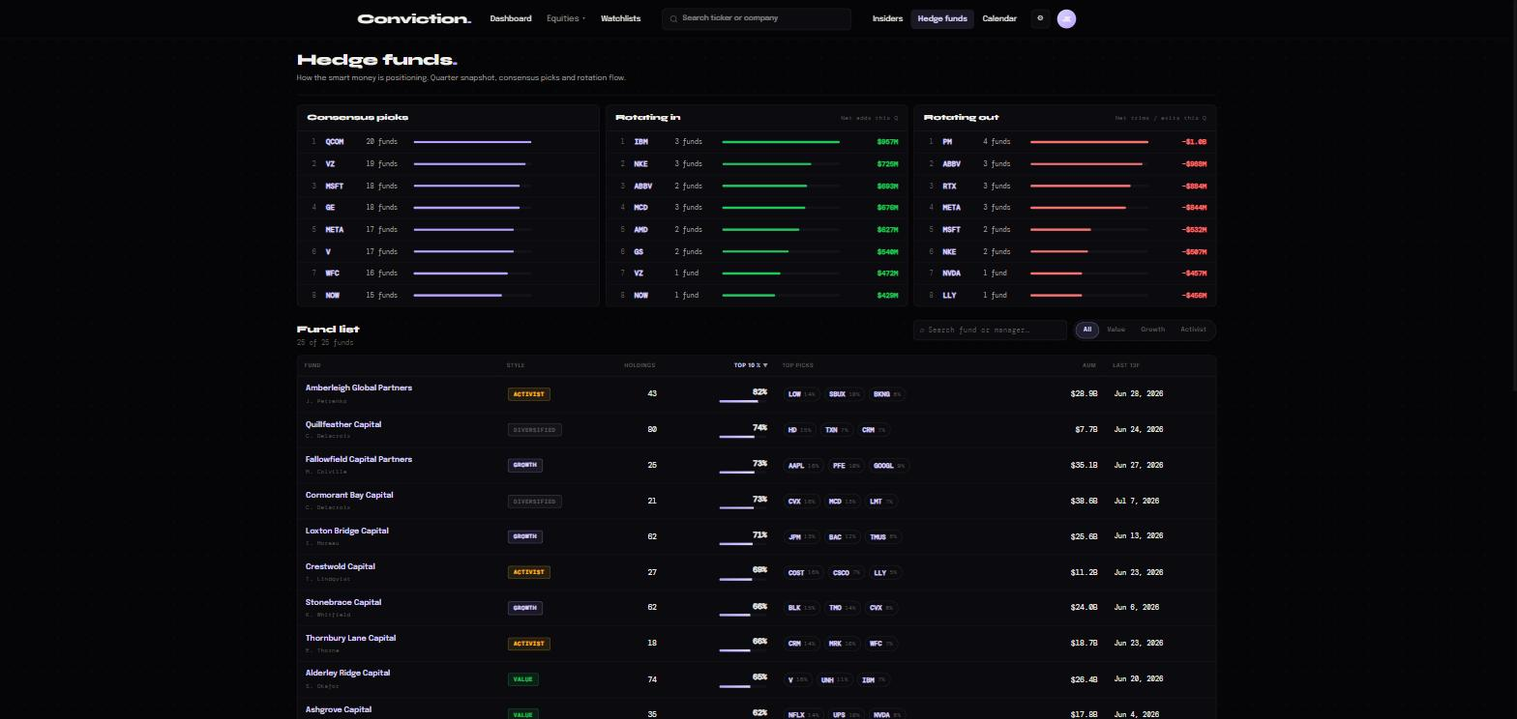The height and width of the screenshot is (719, 1517).
Task: Click the AAPL top-pick chip
Action: tap(804, 466)
